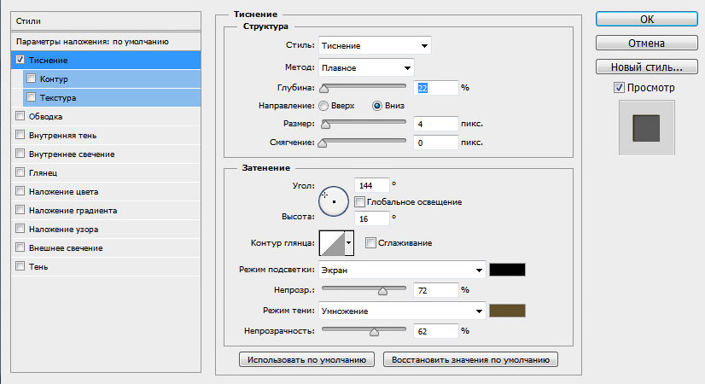Click the shadow opacity field showing 62
Screen dimensions: 705x384
pyautogui.click(x=435, y=331)
